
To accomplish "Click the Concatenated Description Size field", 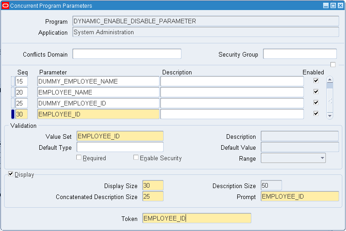I will pos(153,196).
